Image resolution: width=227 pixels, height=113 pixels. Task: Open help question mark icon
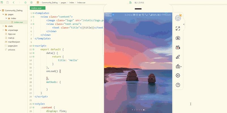click(x=178, y=85)
